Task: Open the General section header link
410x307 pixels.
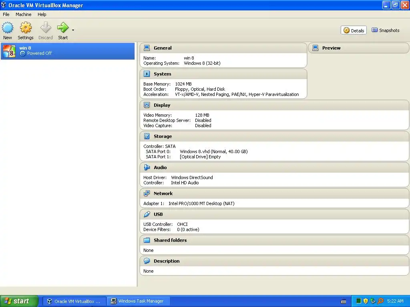Action: coord(163,48)
